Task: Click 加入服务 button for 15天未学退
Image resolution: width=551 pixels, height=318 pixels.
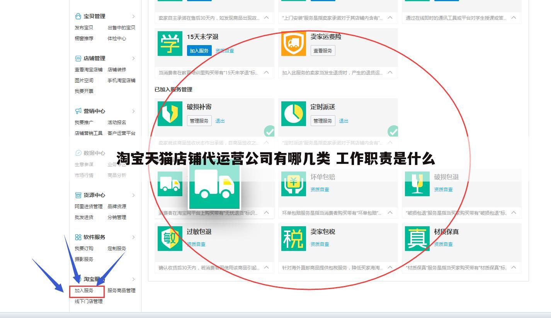Action: click(x=199, y=50)
